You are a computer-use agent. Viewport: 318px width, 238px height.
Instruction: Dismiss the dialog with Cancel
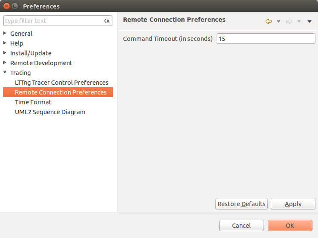pos(241,226)
